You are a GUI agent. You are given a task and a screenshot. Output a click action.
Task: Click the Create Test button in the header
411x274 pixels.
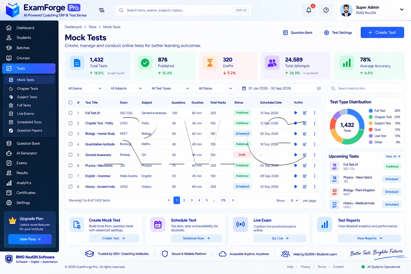point(382,32)
